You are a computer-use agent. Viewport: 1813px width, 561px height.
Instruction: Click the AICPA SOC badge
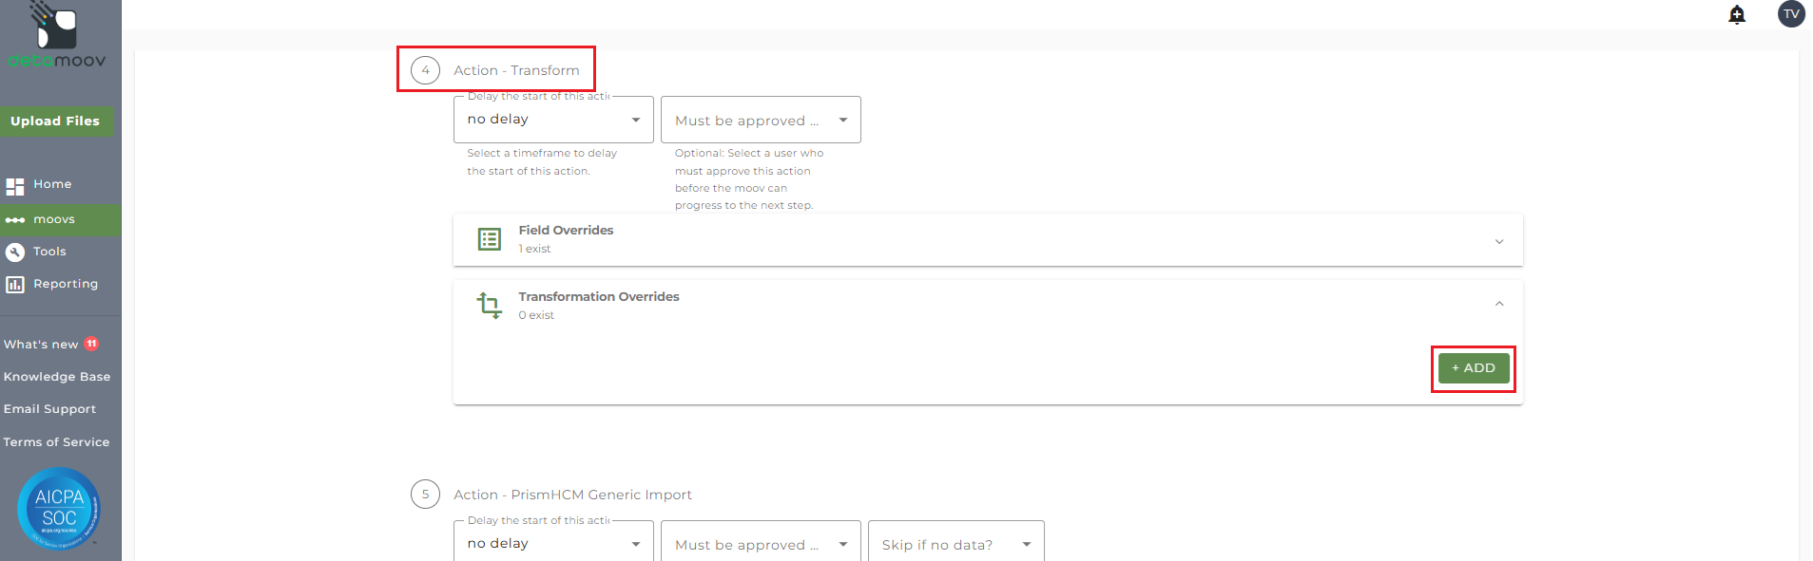click(x=59, y=509)
